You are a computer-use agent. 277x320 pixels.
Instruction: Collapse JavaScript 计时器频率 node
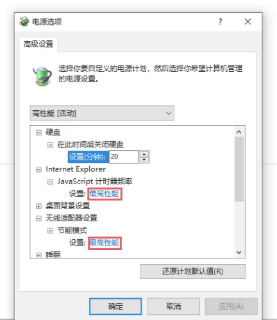50,182
